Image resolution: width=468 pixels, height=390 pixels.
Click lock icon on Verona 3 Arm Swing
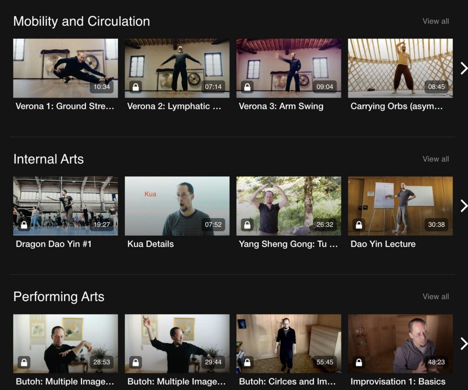pos(247,87)
